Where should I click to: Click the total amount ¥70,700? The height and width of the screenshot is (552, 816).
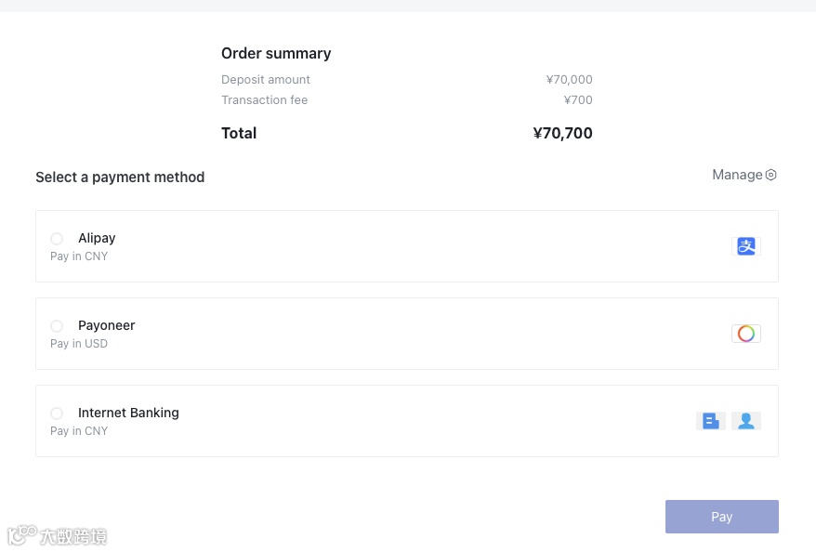pos(562,133)
